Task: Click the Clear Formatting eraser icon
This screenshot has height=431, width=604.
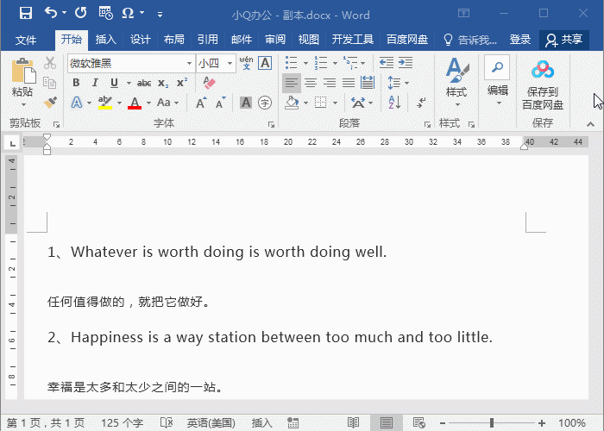Action: pos(209,83)
